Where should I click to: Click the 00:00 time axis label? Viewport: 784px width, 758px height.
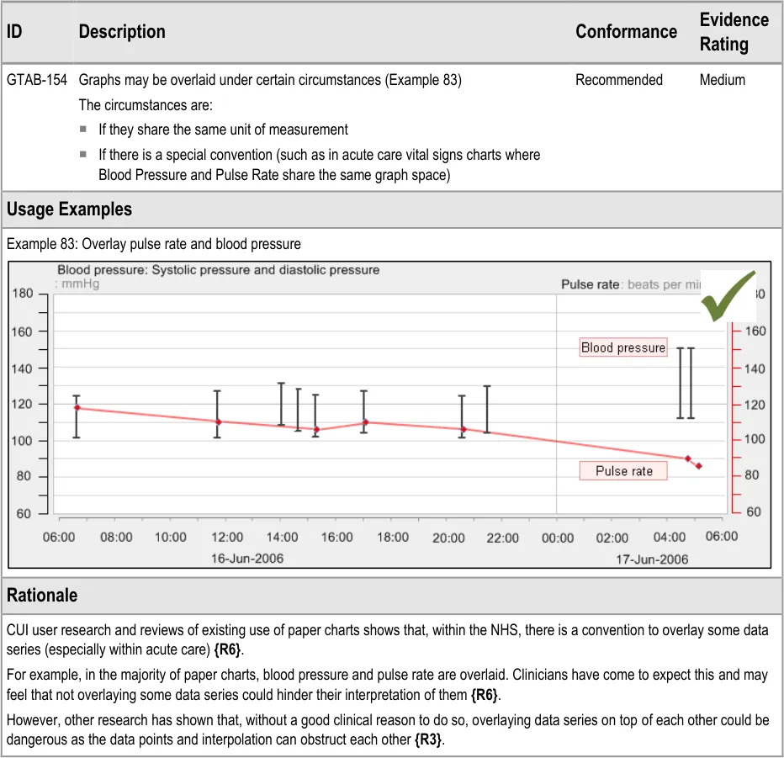point(556,538)
